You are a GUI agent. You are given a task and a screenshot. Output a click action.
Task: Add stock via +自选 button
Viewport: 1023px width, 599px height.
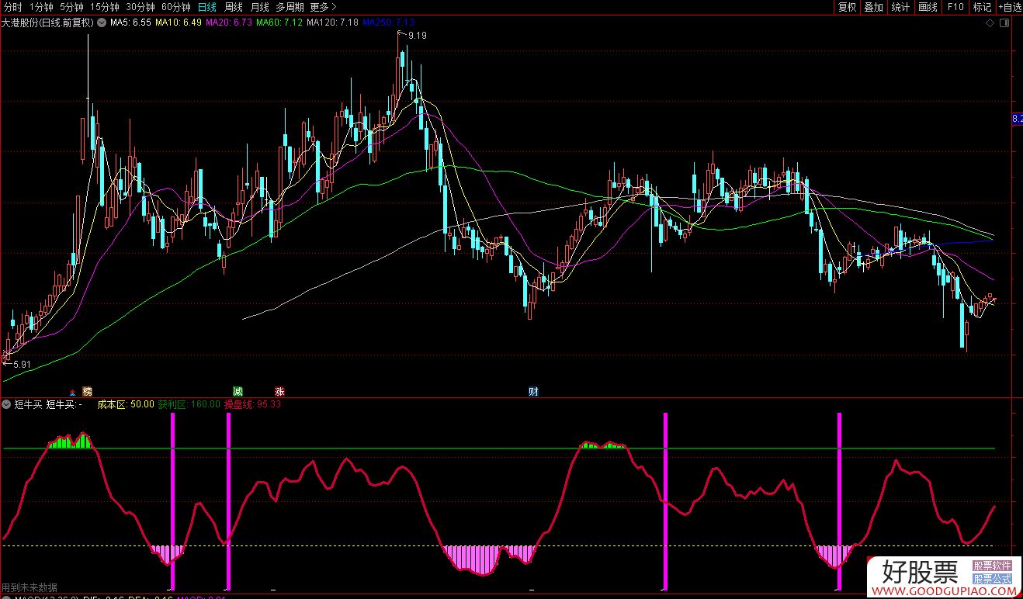(1009, 7)
